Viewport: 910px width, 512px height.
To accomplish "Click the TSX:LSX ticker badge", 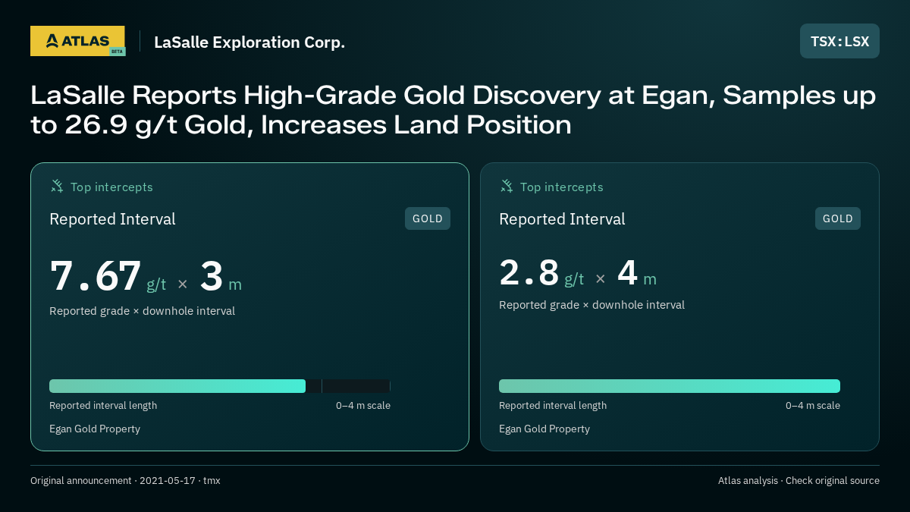I will 839,41.
